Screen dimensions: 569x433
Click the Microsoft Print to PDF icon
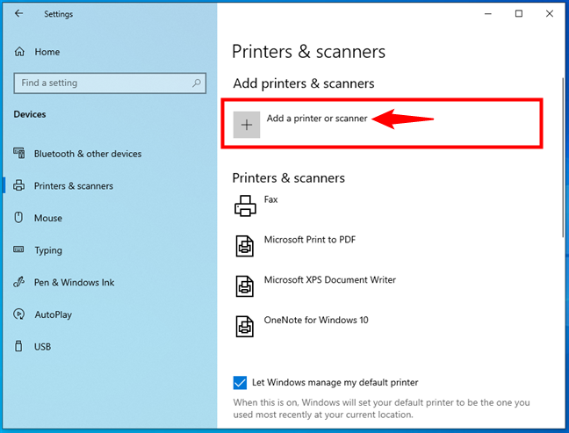click(x=245, y=246)
